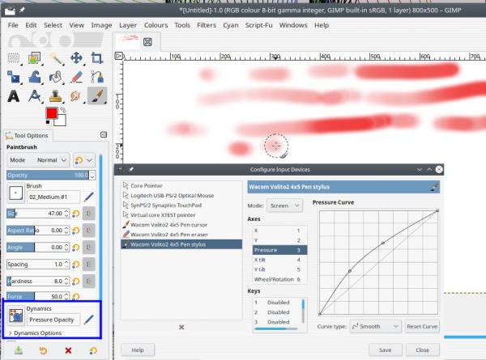The height and width of the screenshot is (360, 486).
Task: Open the device Mode Screen dropdown
Action: 285,205
